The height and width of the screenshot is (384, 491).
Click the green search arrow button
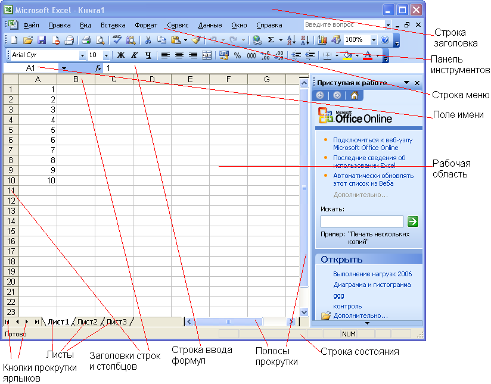pyautogui.click(x=413, y=221)
